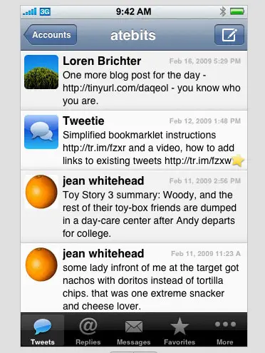Tap the Tweetie chat bubble avatar
Viewport: 265px width, 353px height.
point(41,132)
